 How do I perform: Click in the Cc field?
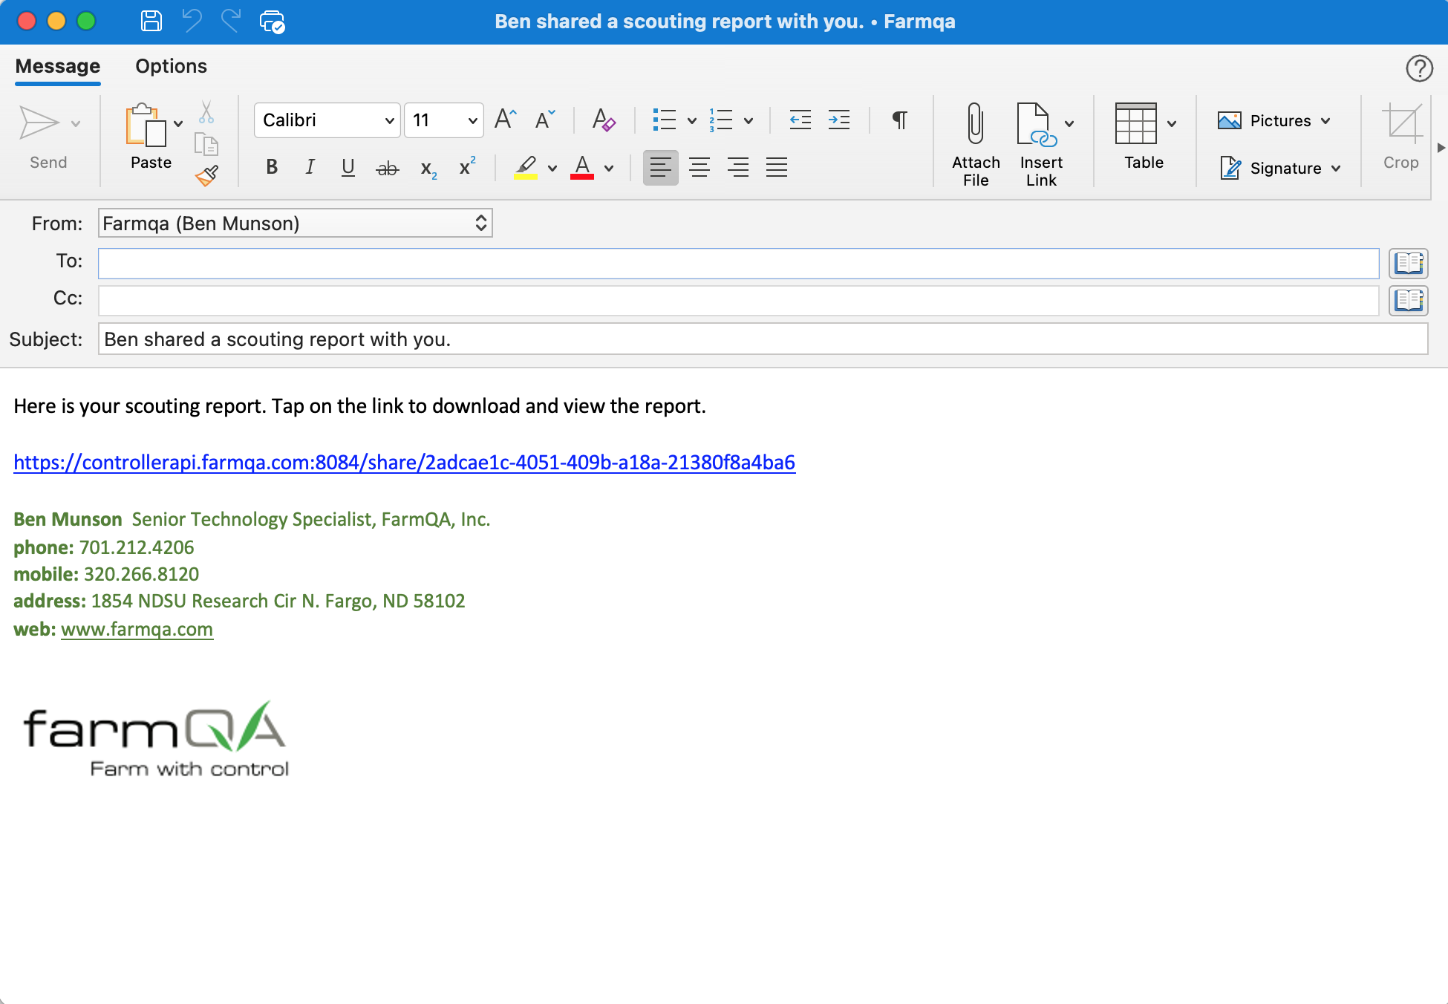[738, 301]
